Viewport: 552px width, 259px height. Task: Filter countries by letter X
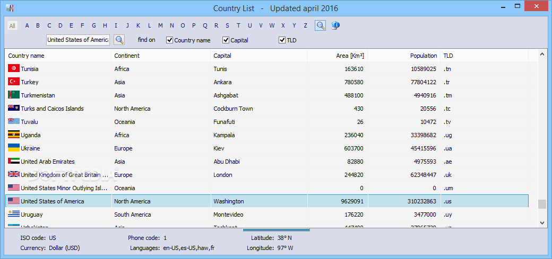click(x=283, y=25)
